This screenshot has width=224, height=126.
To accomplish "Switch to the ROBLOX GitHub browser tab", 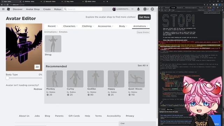I will [x=94, y=1].
